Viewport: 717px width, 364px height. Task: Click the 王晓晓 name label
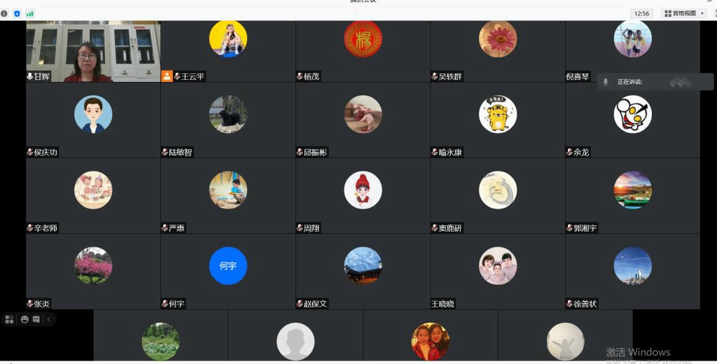443,304
